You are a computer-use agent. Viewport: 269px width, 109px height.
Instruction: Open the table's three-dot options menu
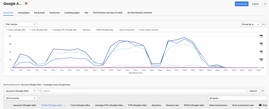click(x=263, y=91)
